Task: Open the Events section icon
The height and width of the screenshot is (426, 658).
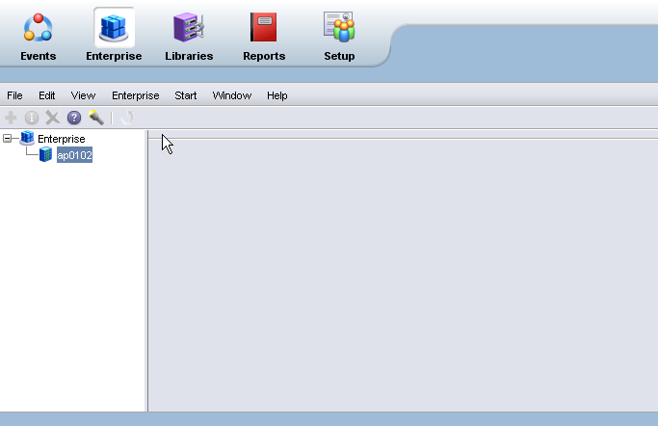Action: (38, 28)
